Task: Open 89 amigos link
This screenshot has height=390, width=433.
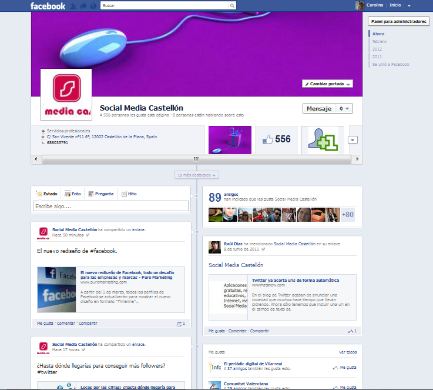Action: coord(231,194)
